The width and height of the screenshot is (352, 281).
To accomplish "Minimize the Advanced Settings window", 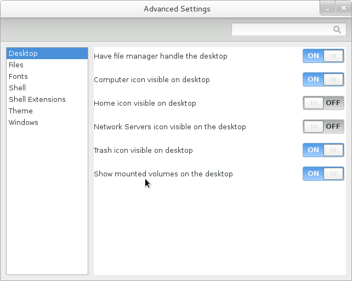I will 327,9.
